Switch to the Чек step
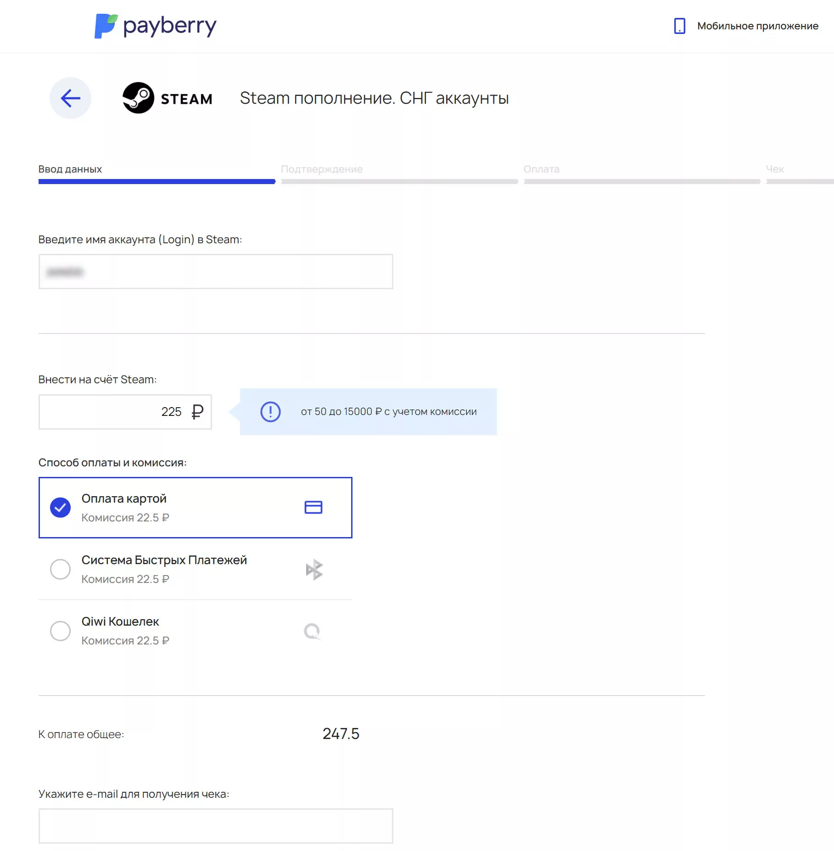Screen dimensions: 834x851 pyautogui.click(x=775, y=169)
